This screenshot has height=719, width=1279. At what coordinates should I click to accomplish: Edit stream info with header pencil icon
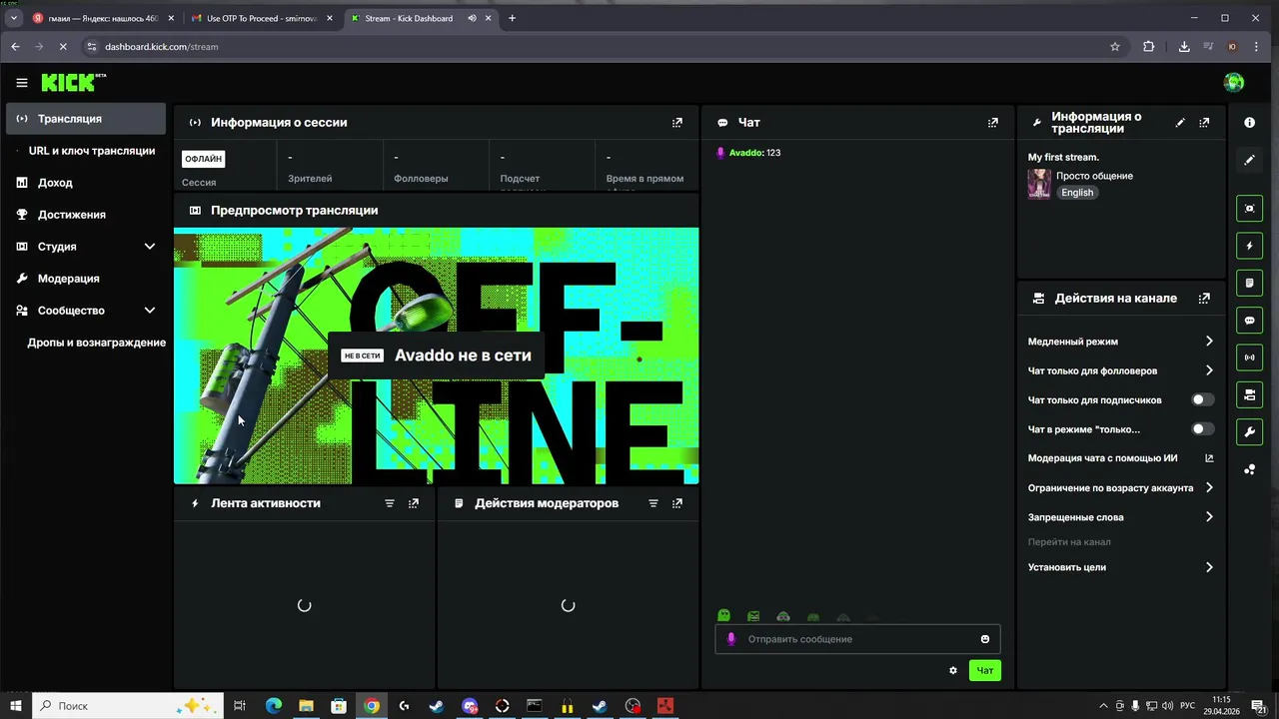(1180, 123)
